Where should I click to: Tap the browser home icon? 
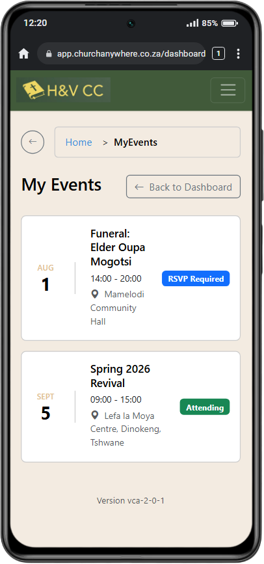tap(24, 54)
